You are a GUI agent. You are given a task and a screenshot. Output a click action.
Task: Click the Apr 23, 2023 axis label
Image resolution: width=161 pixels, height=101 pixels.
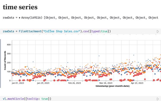pyautogui.click(x=137, y=83)
